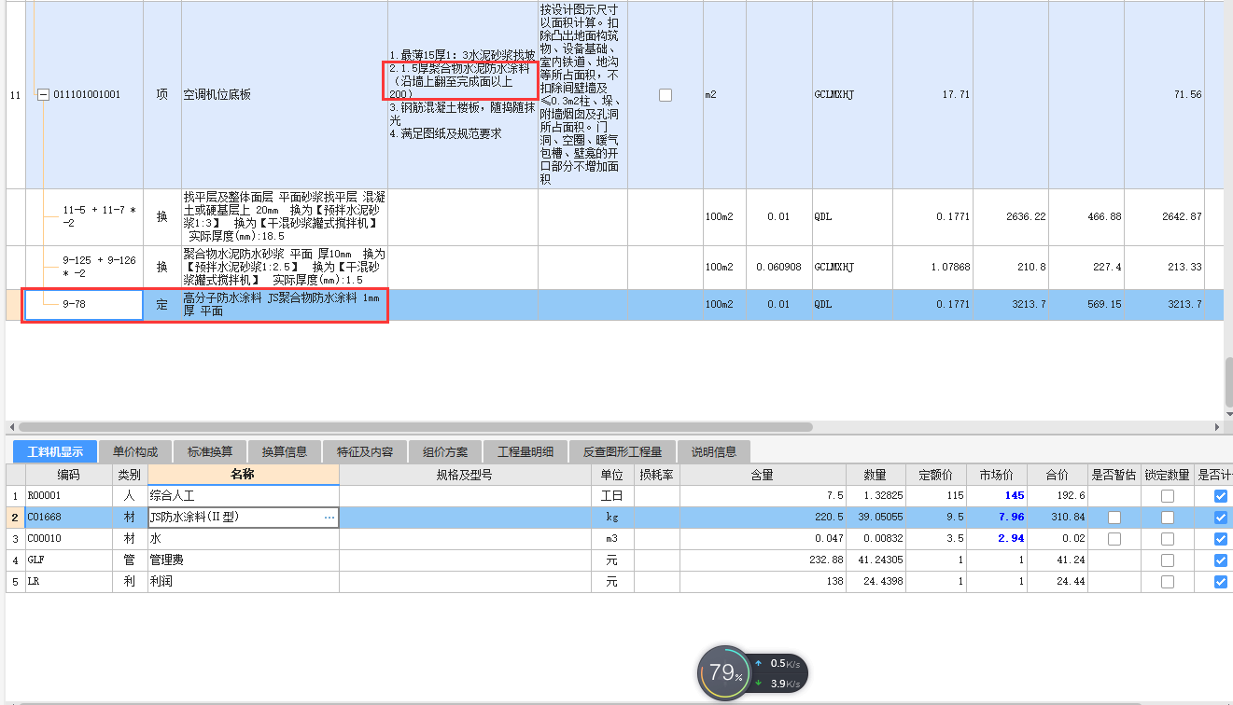
Task: Select the C00010 code cell
Action: pyautogui.click(x=68, y=539)
